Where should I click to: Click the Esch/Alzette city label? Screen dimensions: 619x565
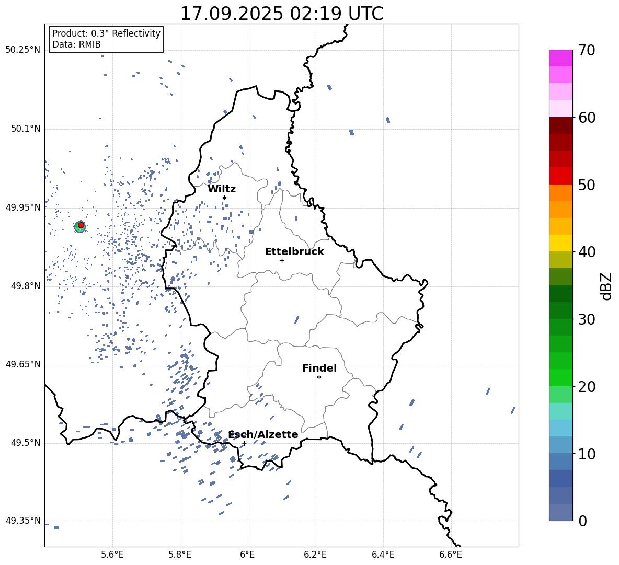click(x=263, y=435)
